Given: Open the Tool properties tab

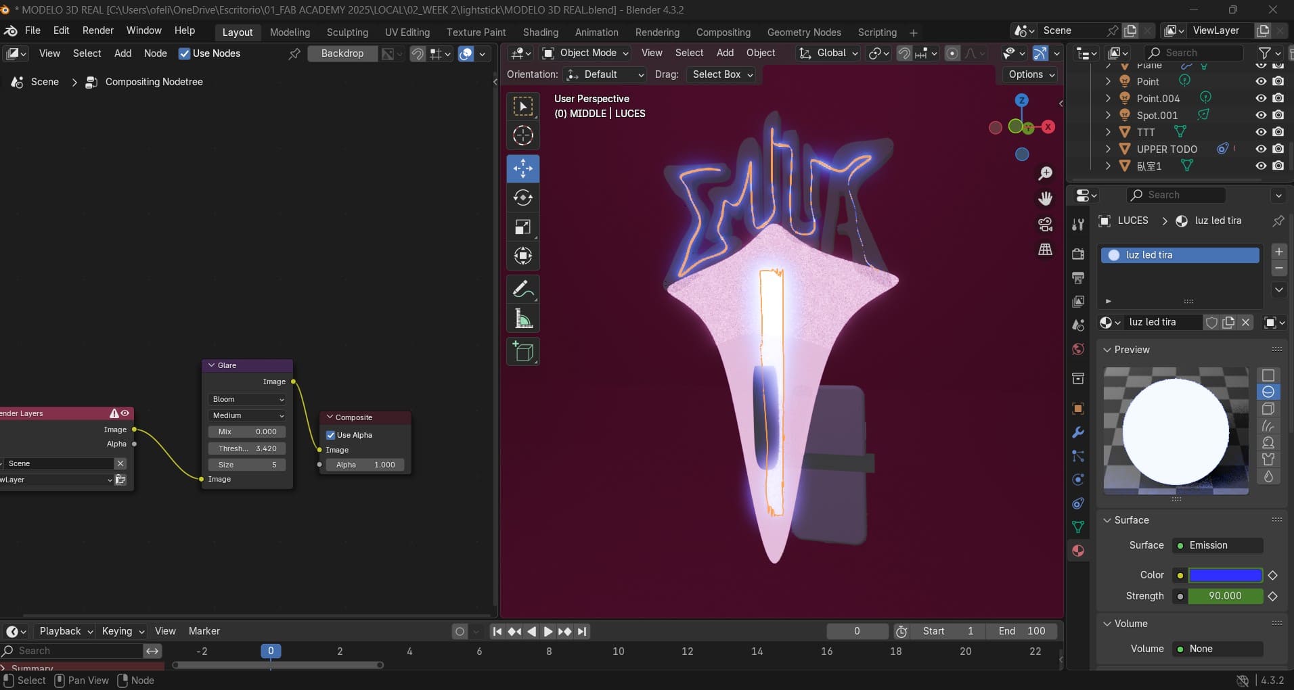Looking at the screenshot, I should 1078,225.
